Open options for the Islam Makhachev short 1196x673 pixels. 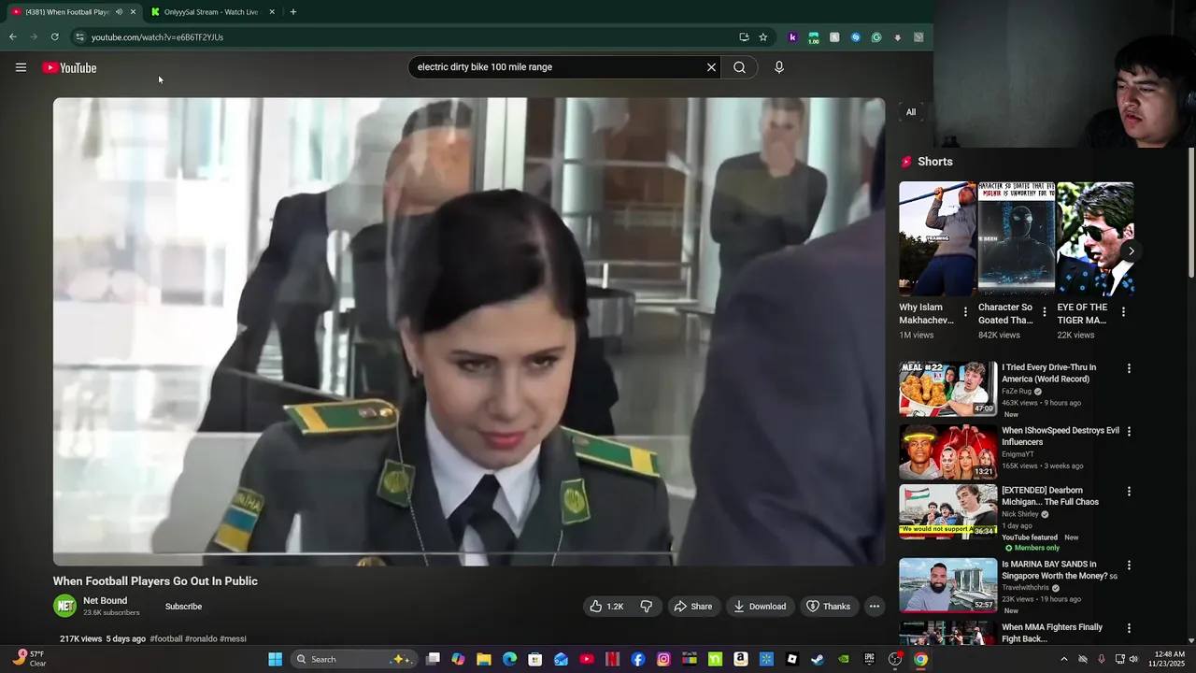point(965,312)
